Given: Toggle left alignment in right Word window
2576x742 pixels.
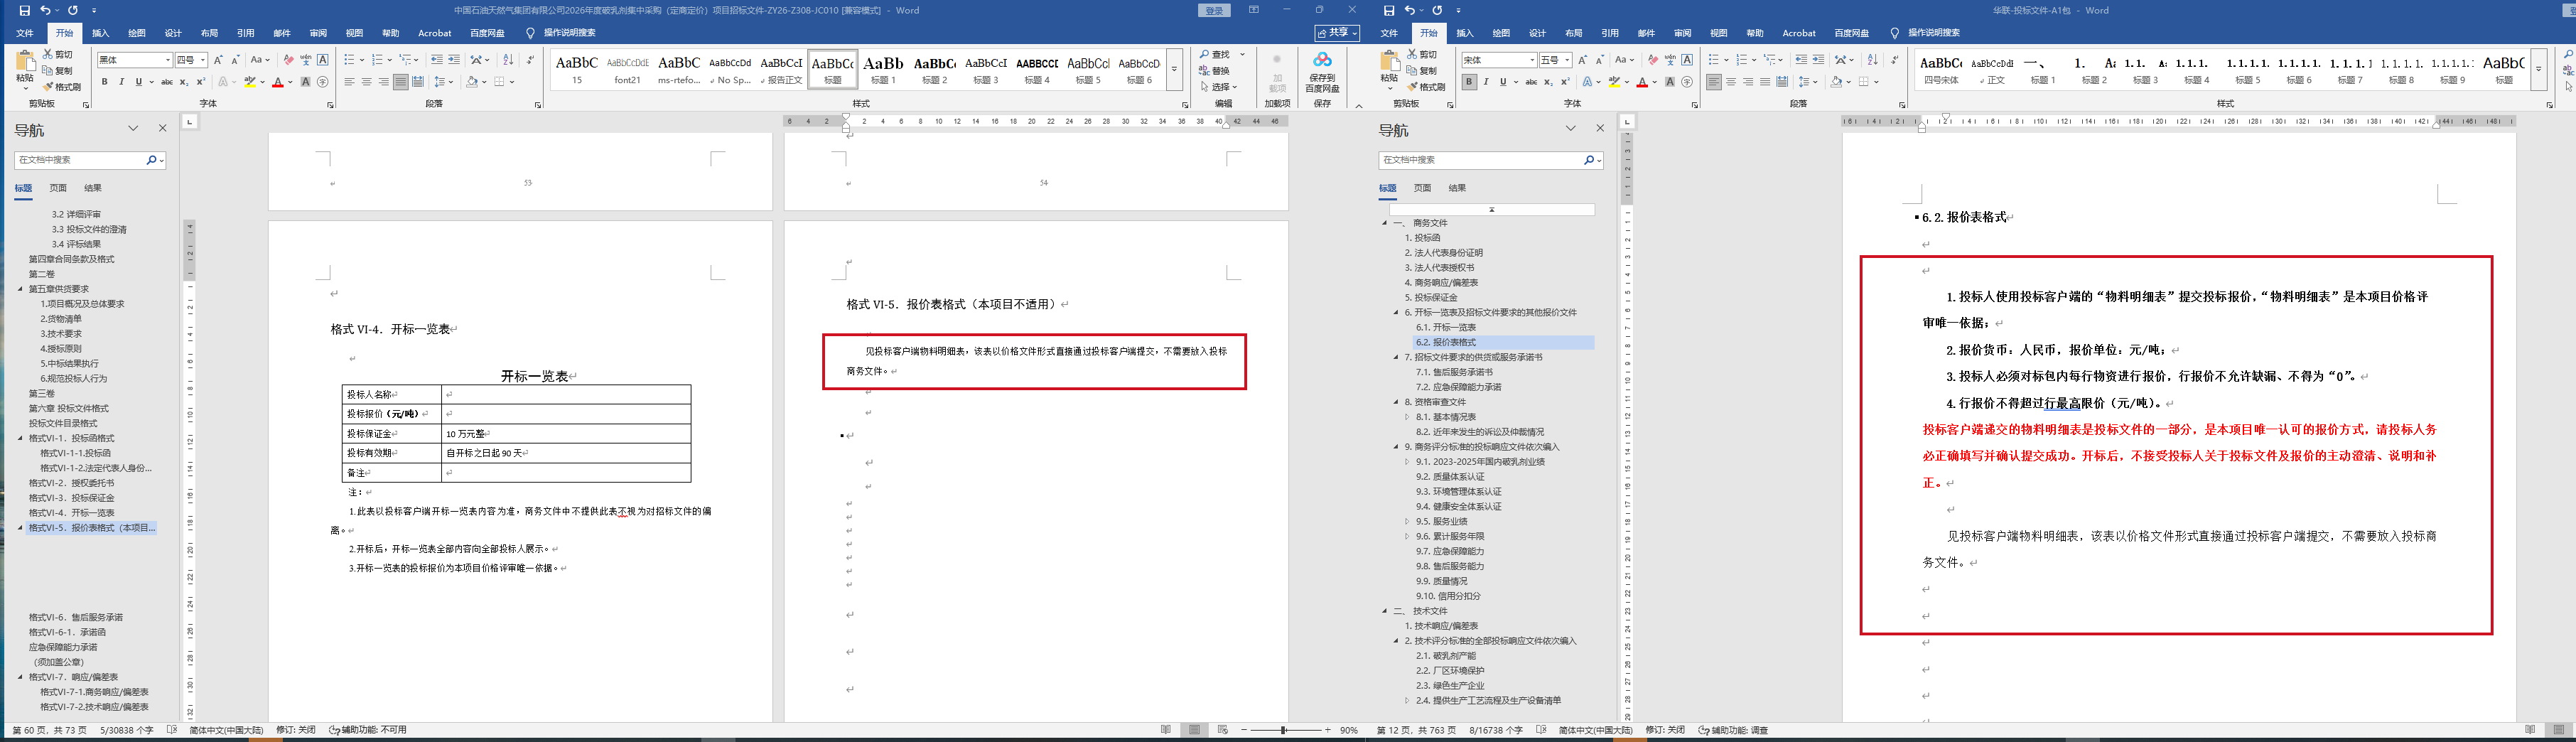Looking at the screenshot, I should [x=1714, y=82].
